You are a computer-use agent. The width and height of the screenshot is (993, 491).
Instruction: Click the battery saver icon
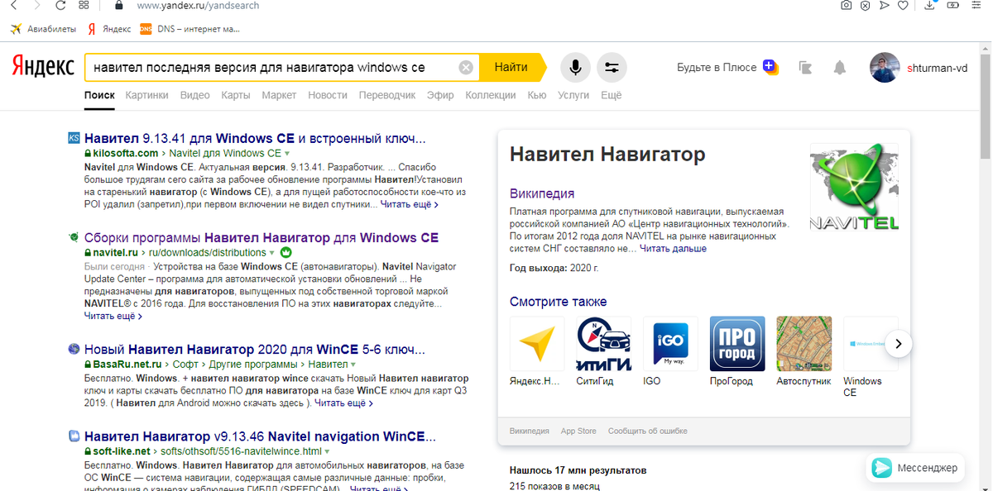953,5
